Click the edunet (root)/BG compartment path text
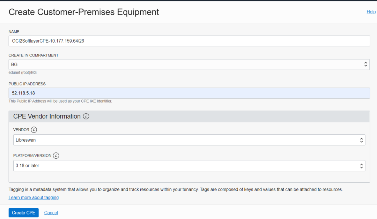 pyautogui.click(x=23, y=73)
